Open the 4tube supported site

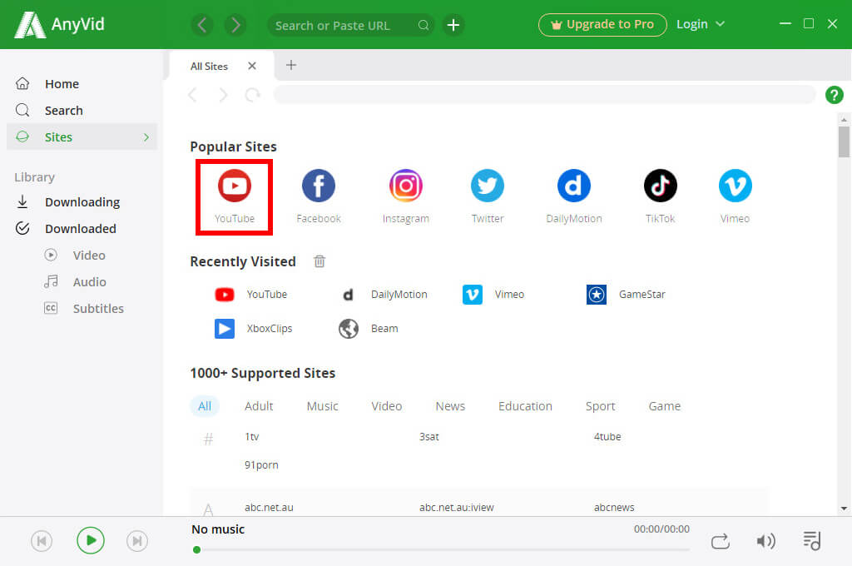click(607, 437)
